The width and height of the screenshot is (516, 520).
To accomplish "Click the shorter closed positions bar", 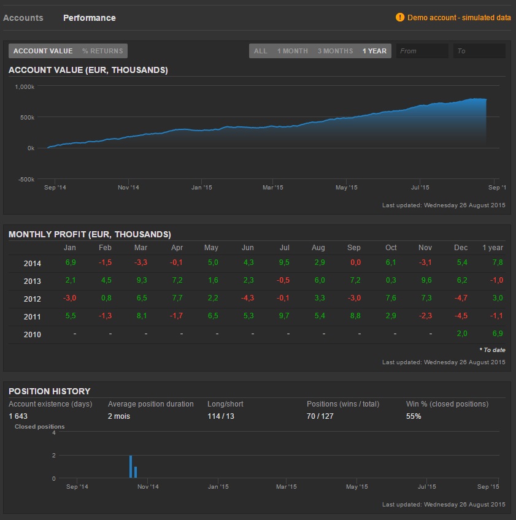I will (x=136, y=472).
